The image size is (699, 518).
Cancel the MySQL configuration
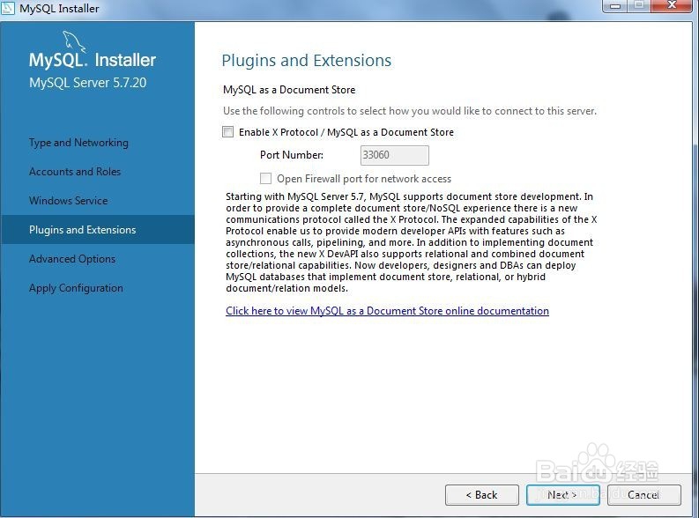coord(644,495)
